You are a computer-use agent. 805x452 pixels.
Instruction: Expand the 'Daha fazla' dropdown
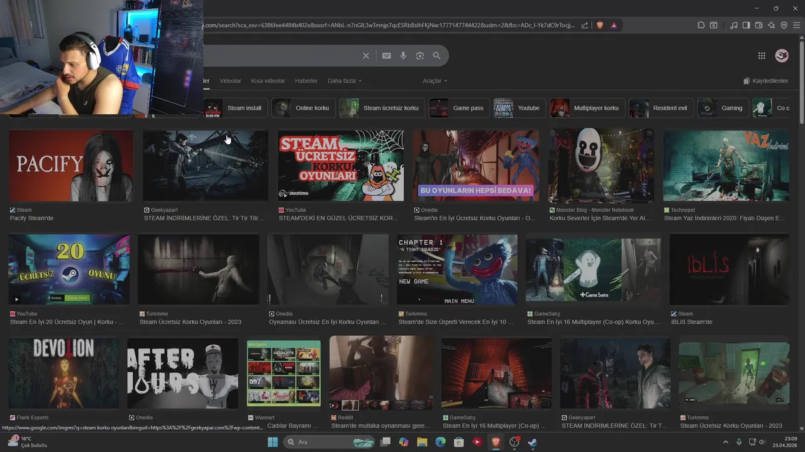coord(345,81)
